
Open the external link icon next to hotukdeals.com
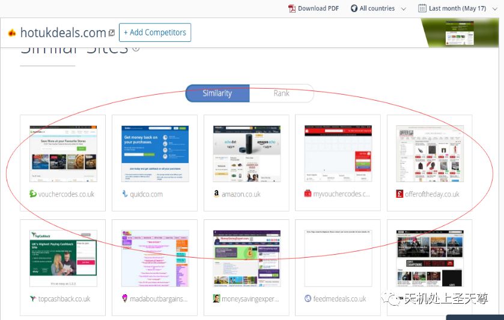coord(112,33)
